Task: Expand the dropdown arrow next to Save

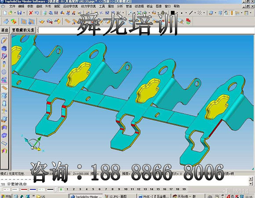Action: 24,13
